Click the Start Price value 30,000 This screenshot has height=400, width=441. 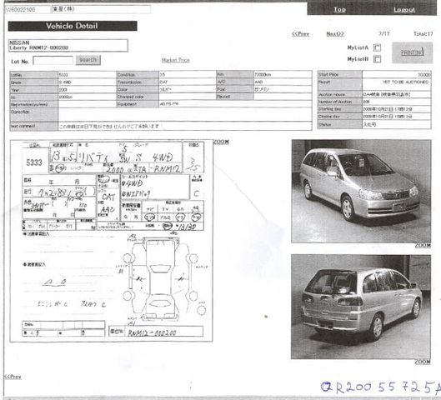tap(423, 74)
